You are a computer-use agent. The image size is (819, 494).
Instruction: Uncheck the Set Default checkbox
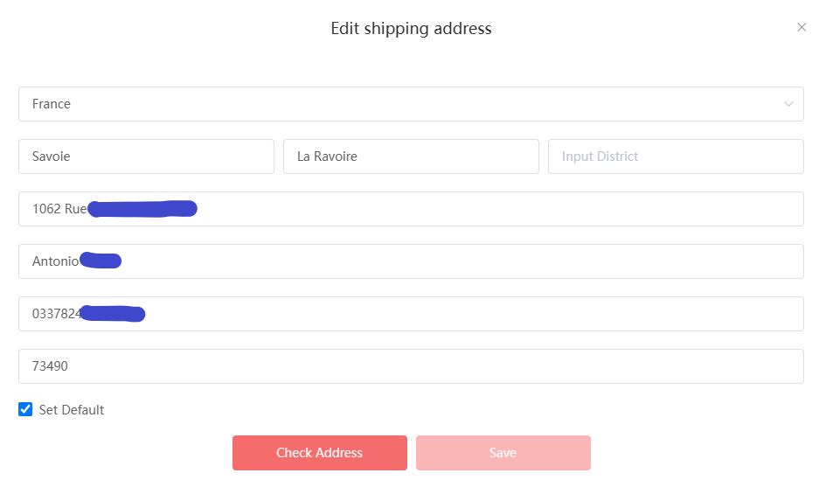point(25,409)
